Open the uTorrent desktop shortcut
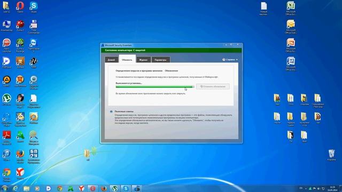This screenshot has width=342, height=192. [6, 100]
